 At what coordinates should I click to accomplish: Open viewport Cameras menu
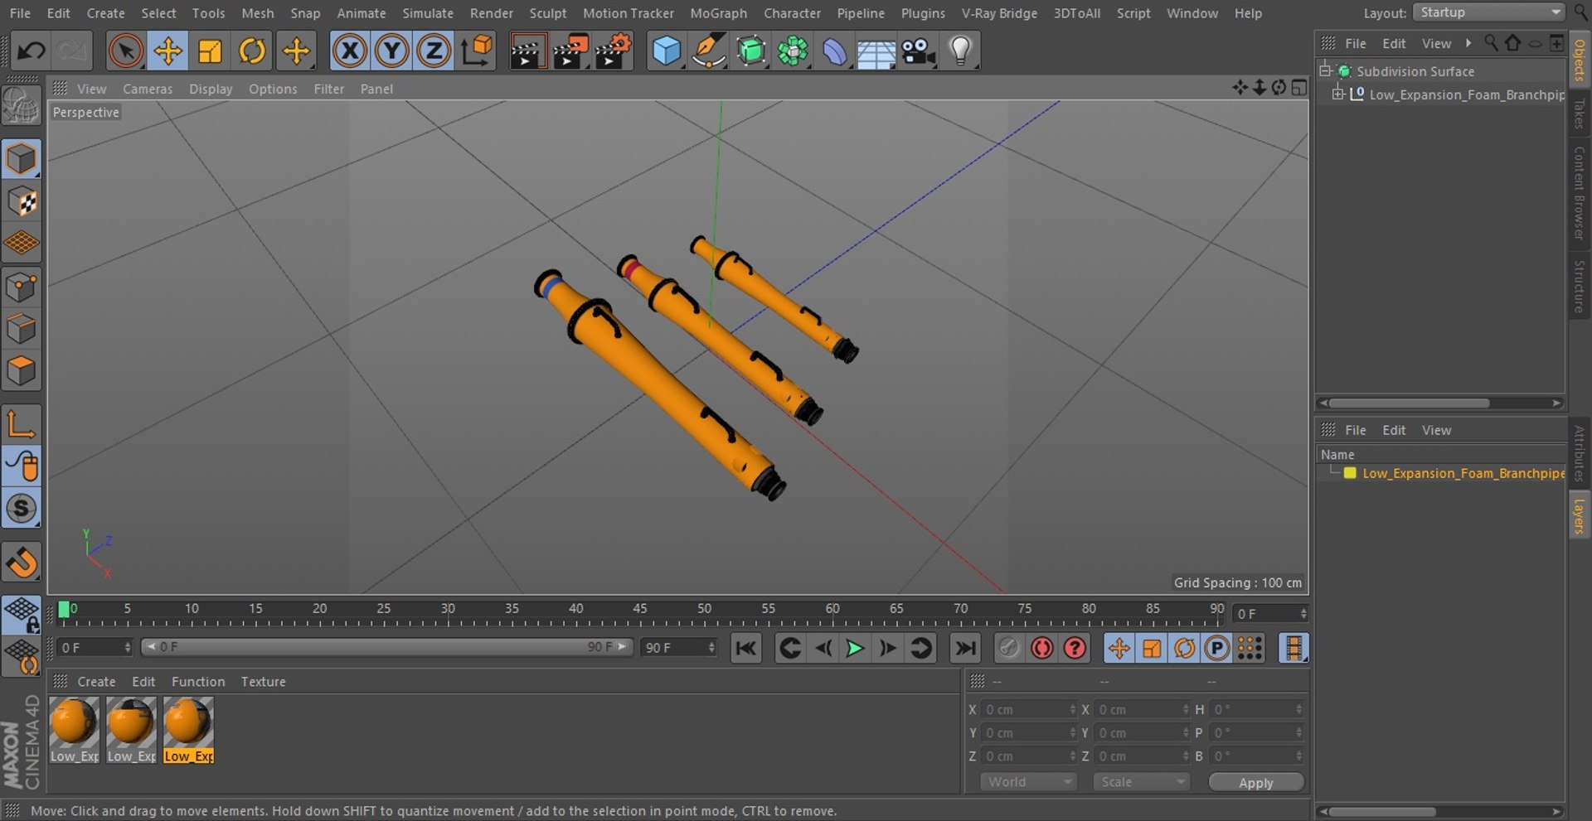click(x=148, y=89)
